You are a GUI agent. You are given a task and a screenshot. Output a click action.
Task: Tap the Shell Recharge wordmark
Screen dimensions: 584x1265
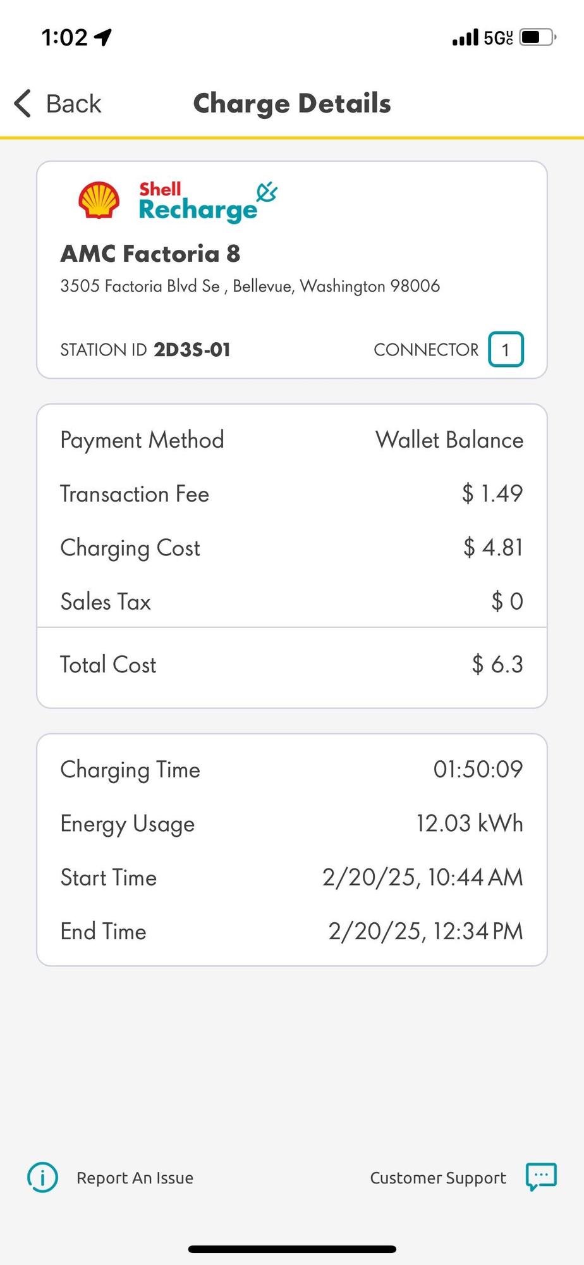[x=197, y=202]
